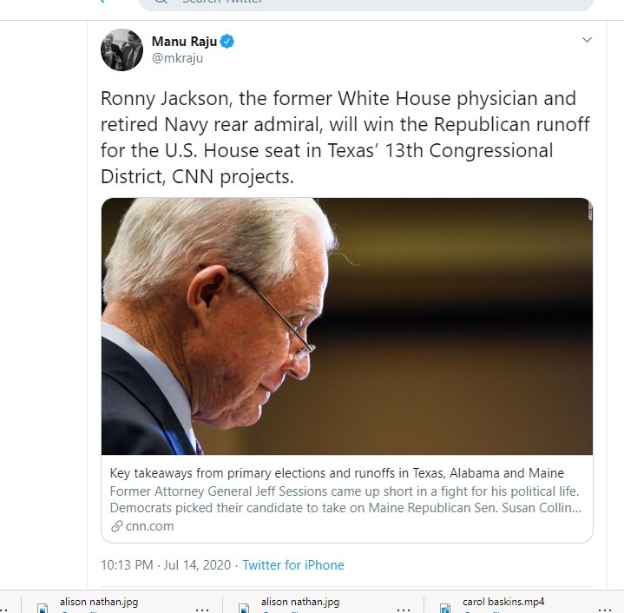
Task: Click the link icon beside cnn.com
Action: (x=117, y=526)
